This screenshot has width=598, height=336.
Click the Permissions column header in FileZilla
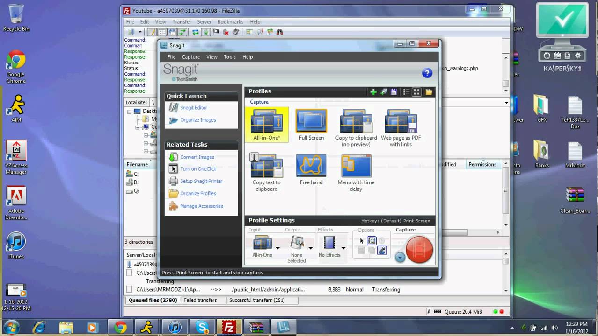click(482, 164)
